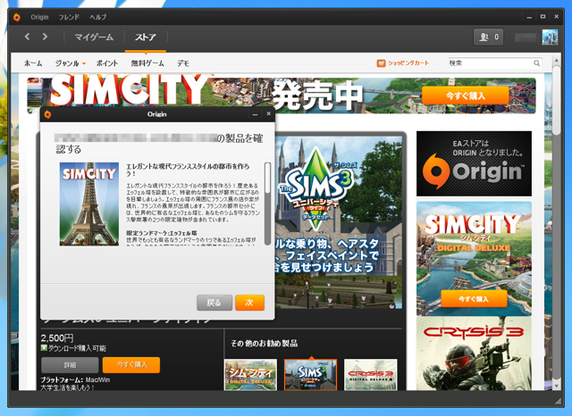This screenshot has width=572, height=416.
Task: Open the ヘルプ menu
Action: pos(98,17)
